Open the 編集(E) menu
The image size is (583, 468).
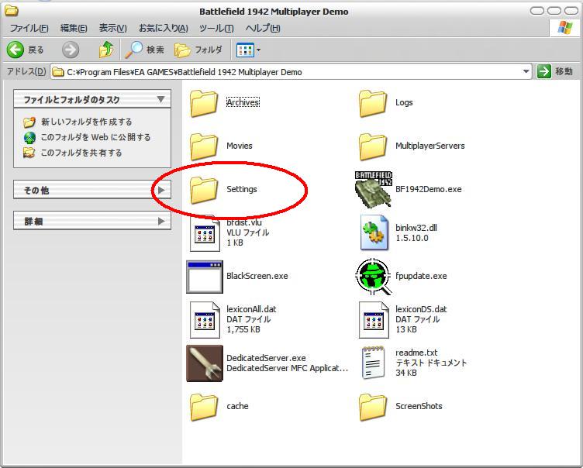(x=74, y=28)
